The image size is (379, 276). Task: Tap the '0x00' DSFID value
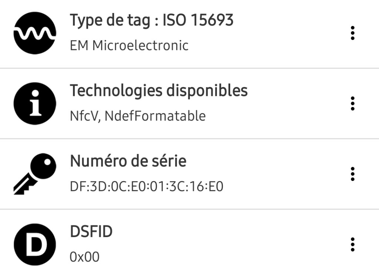[85, 257]
